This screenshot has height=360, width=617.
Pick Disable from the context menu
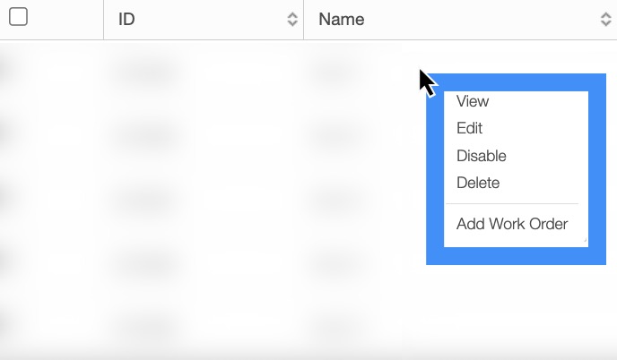482,156
